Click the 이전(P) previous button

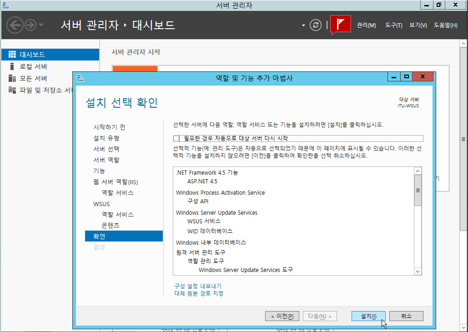coord(282,316)
